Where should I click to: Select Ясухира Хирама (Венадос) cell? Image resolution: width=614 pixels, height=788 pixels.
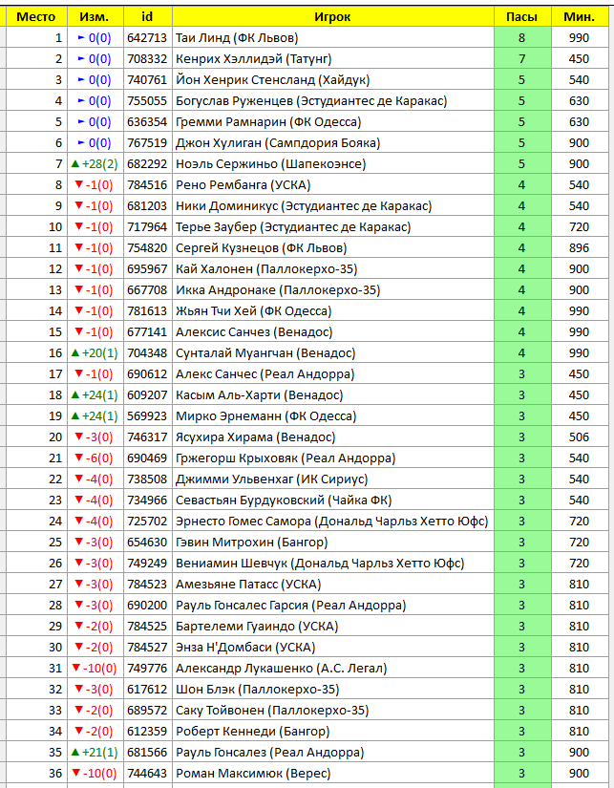(x=333, y=437)
